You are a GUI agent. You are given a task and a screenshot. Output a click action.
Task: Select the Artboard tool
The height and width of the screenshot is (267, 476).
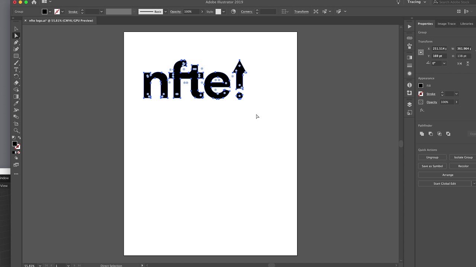click(x=16, y=124)
